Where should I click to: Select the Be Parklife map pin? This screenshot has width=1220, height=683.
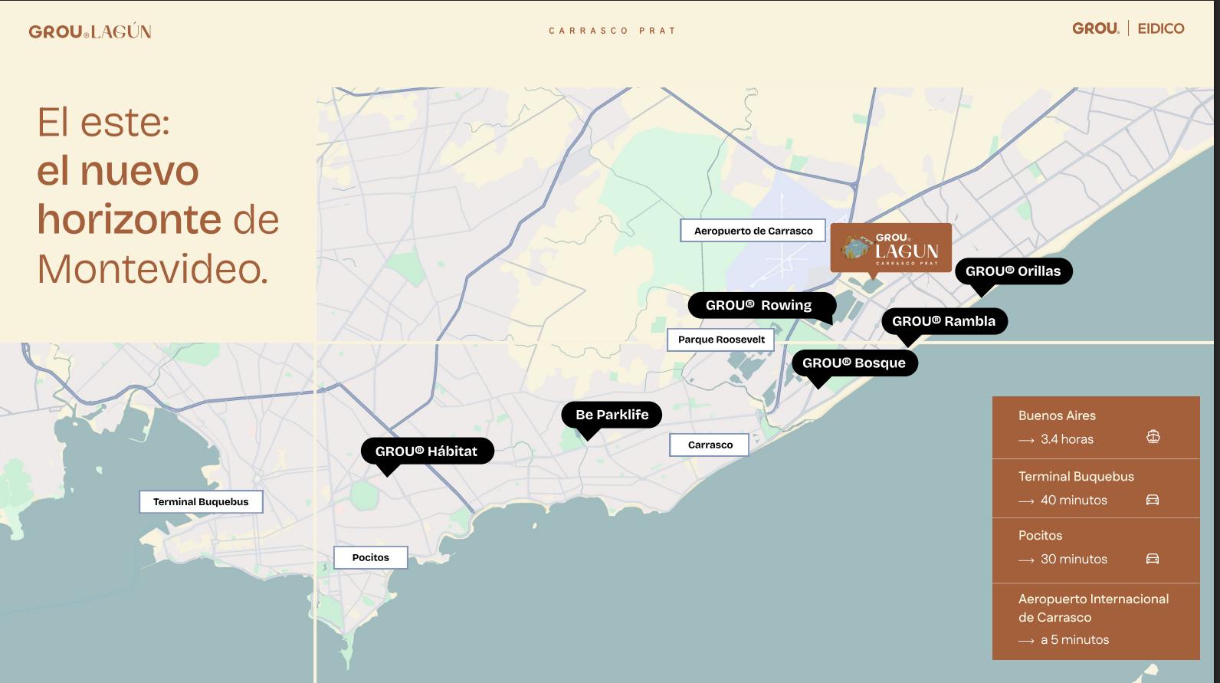[x=612, y=415]
